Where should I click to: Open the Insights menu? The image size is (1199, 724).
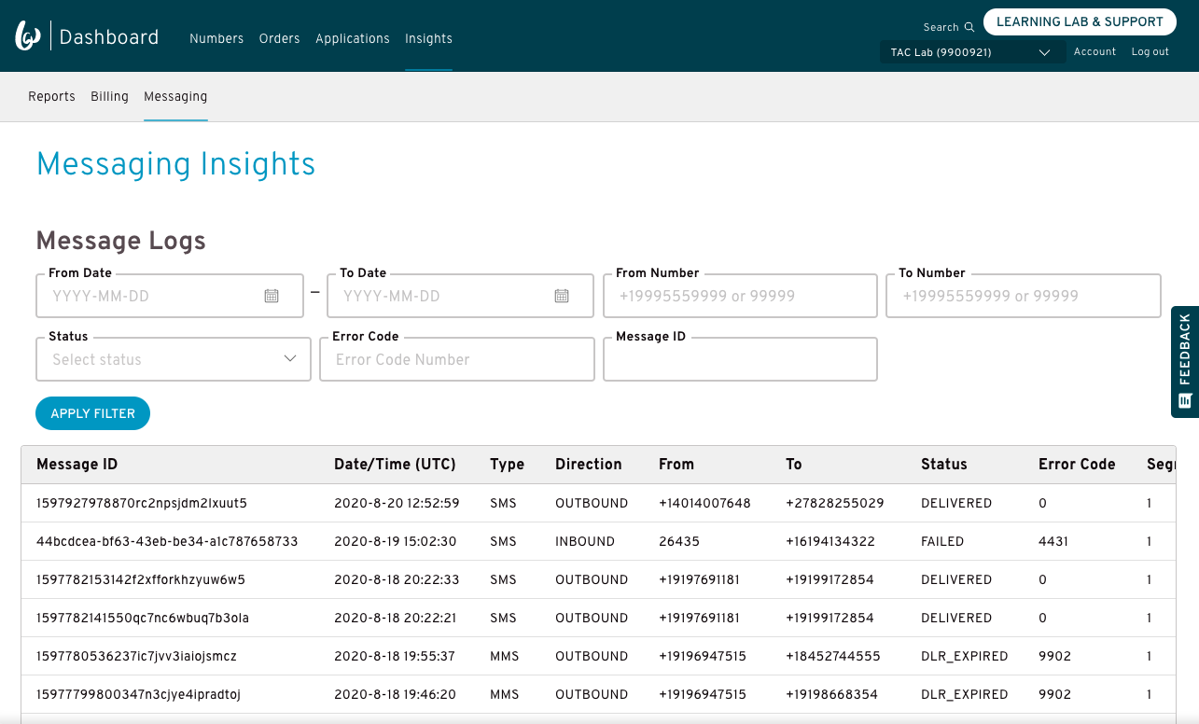click(x=428, y=38)
